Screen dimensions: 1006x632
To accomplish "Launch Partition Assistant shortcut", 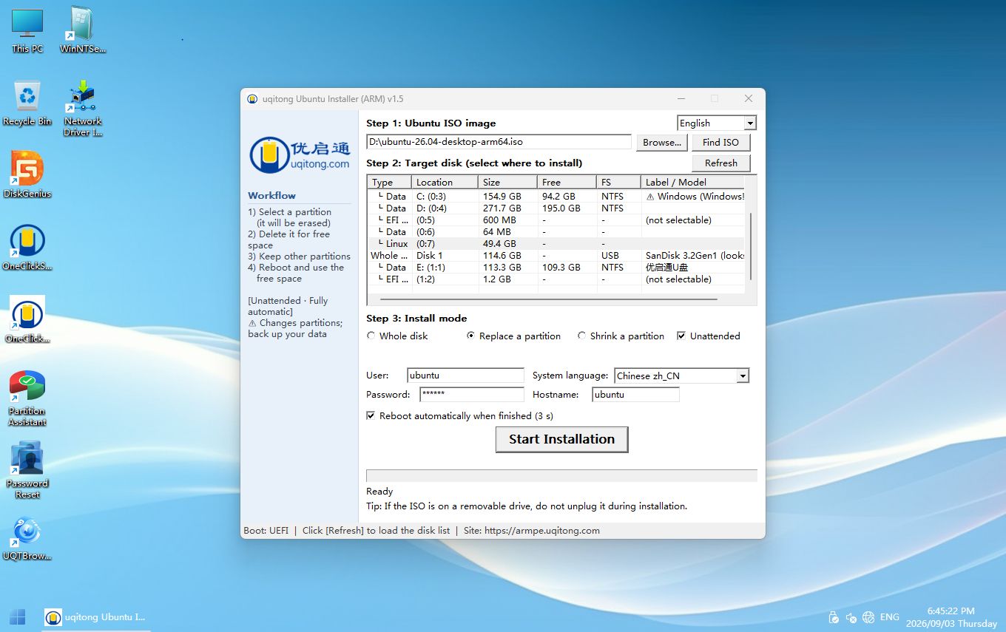I will [x=27, y=398].
